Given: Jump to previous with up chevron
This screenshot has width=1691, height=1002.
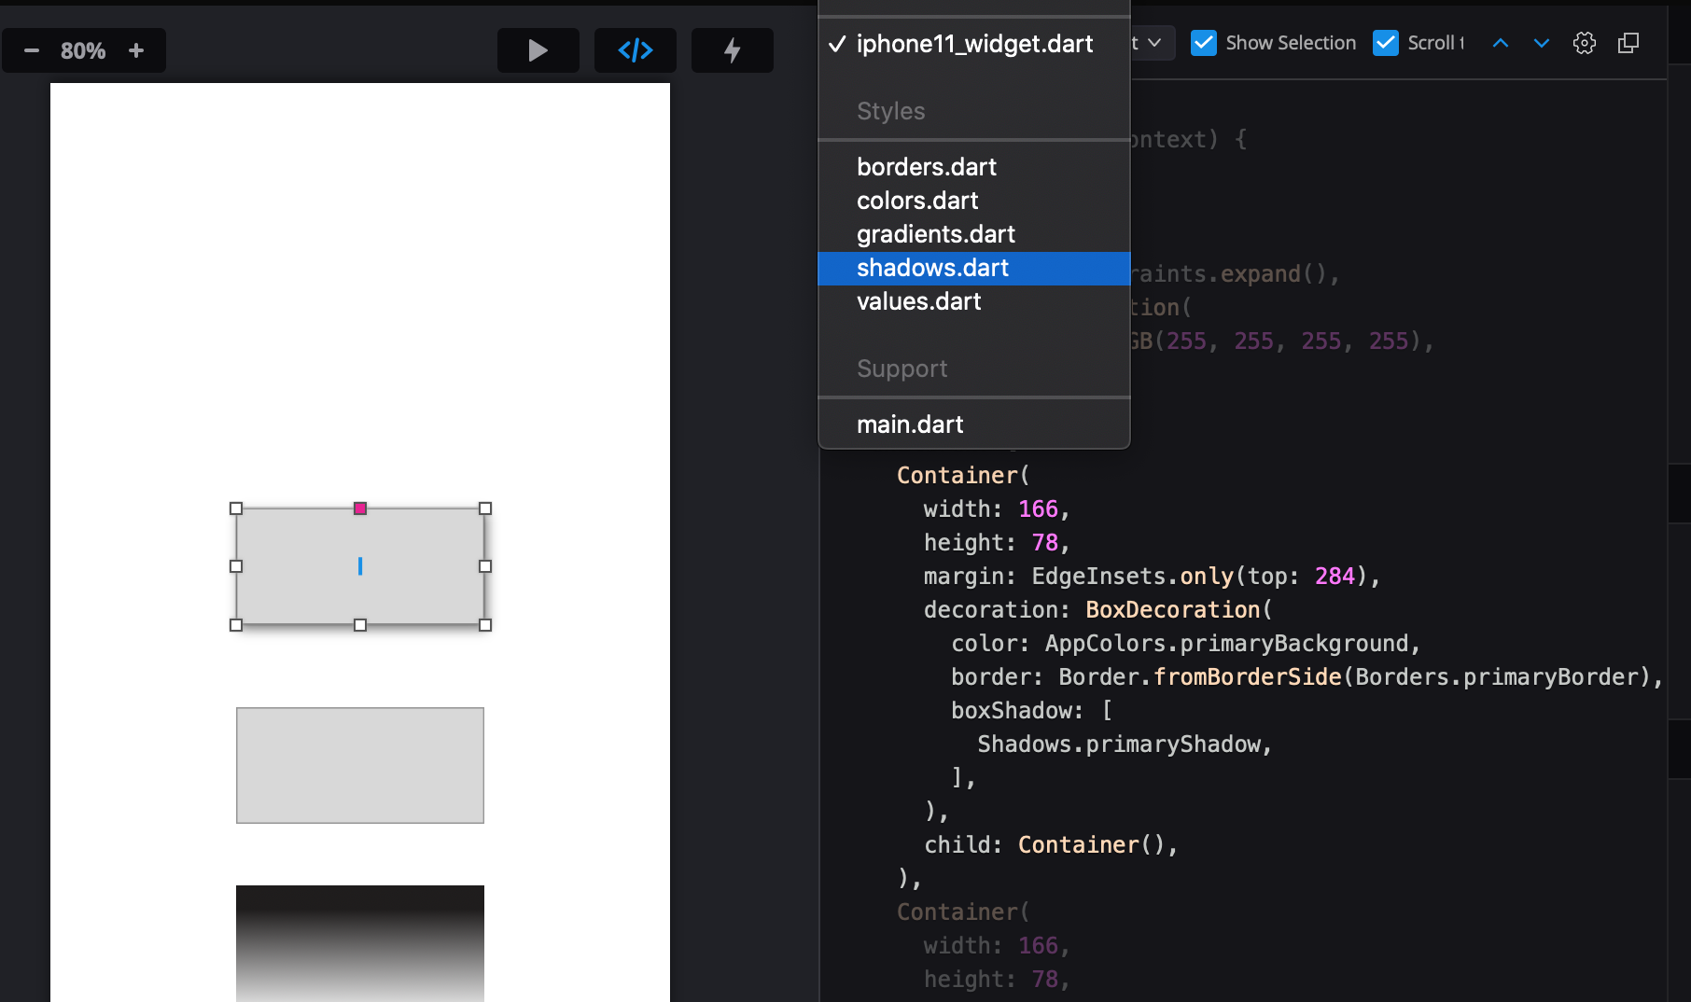Looking at the screenshot, I should pos(1501,43).
